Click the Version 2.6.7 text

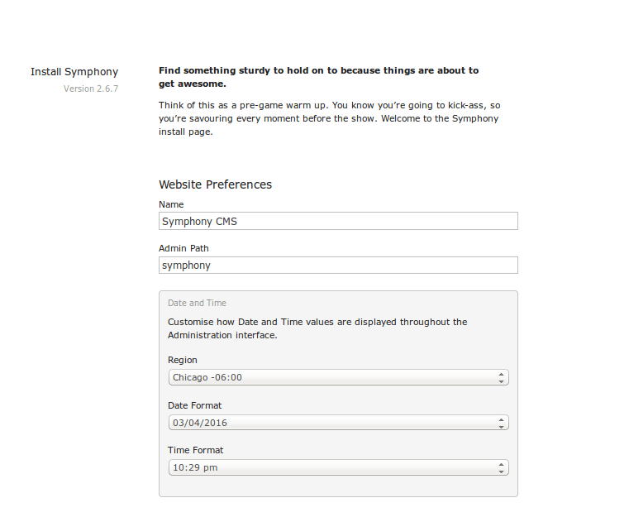91,89
